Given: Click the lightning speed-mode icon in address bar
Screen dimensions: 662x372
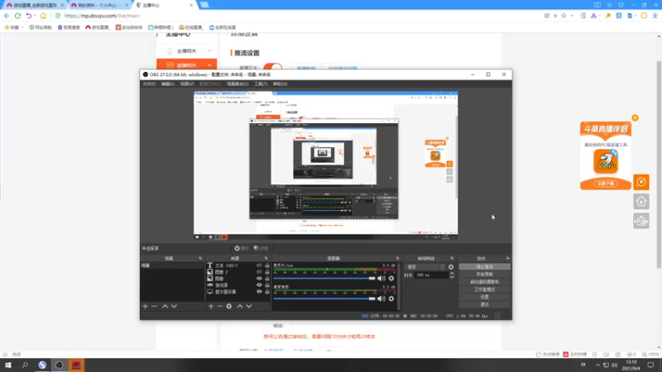Looking at the screenshot, I should pyautogui.click(x=555, y=16).
